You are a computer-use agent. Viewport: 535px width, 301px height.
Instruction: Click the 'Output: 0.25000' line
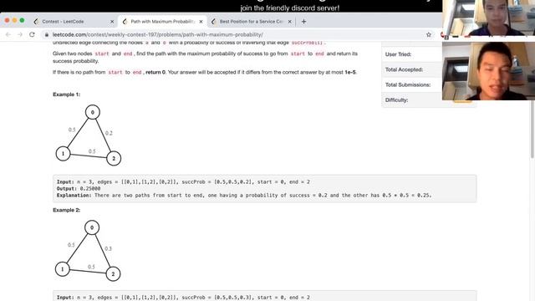[79, 188]
